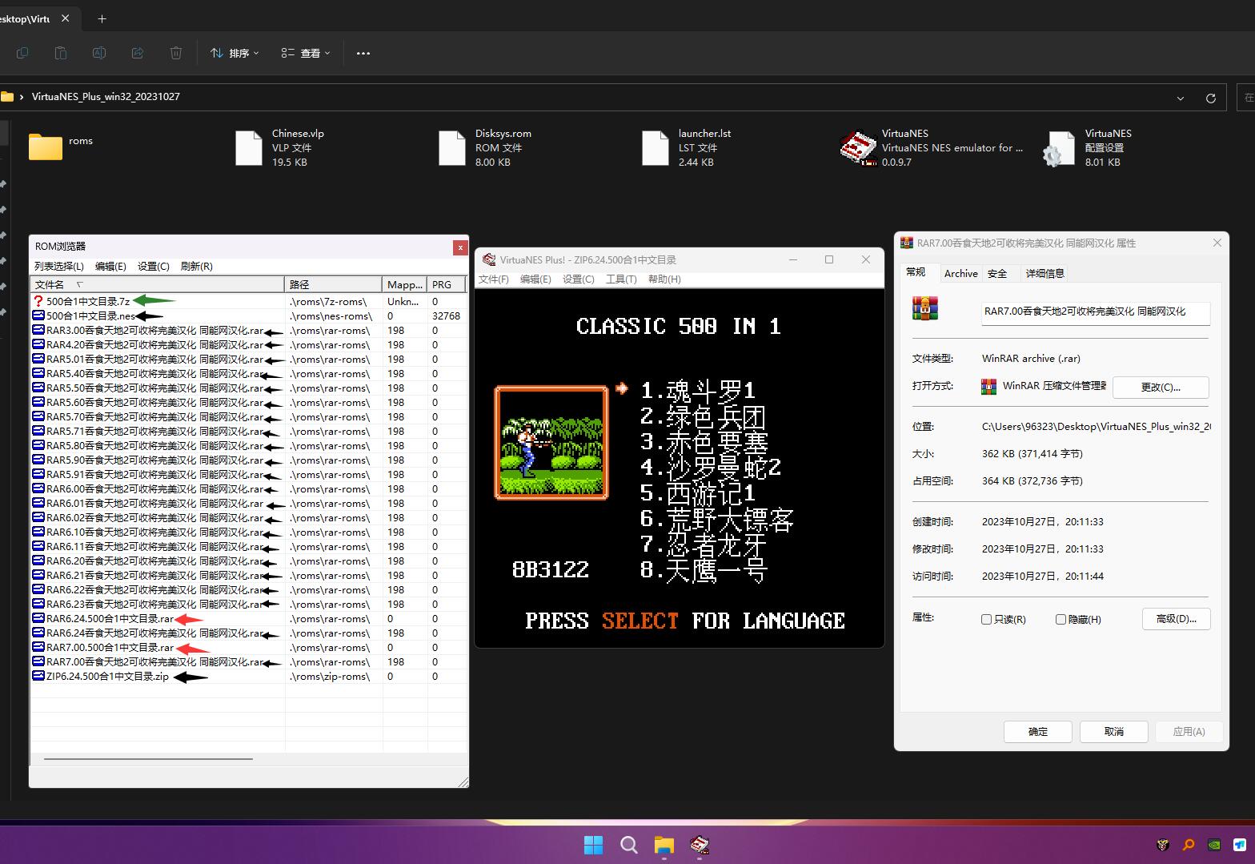
Task: Click the breadcrumb chevron before VirtuaNES_Plus folder
Action: (x=22, y=96)
